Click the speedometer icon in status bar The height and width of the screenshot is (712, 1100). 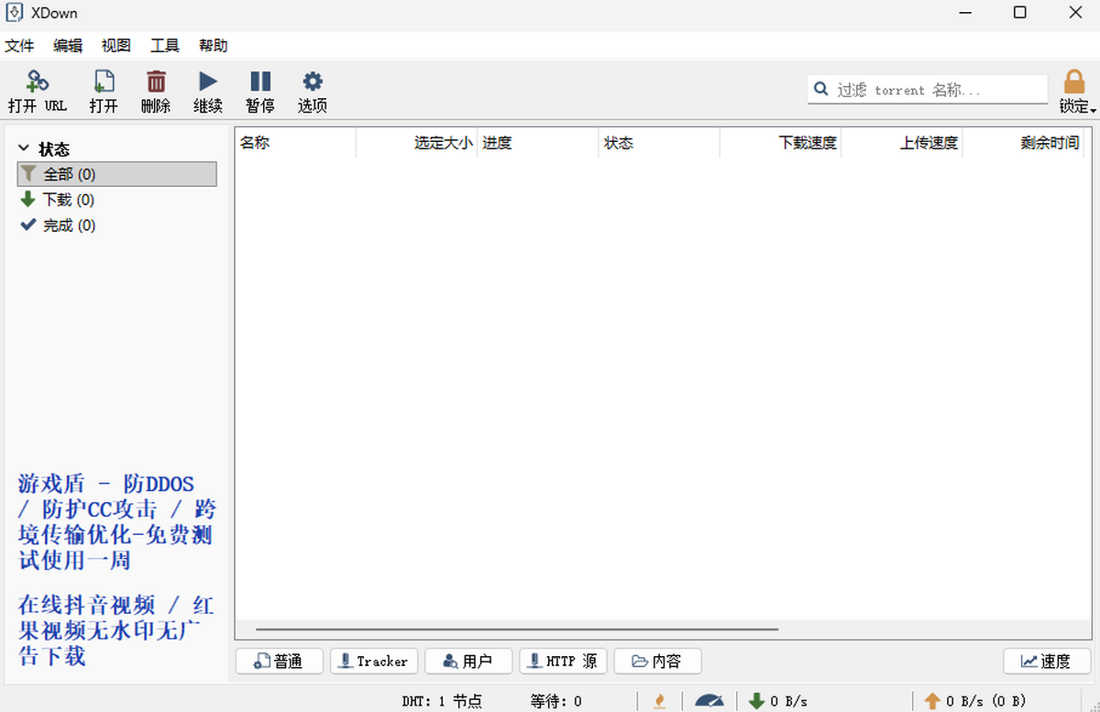pyautogui.click(x=709, y=701)
